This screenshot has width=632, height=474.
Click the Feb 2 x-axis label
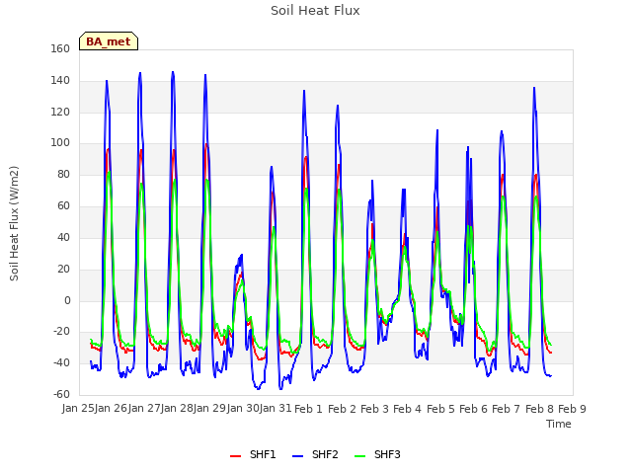[342, 409]
